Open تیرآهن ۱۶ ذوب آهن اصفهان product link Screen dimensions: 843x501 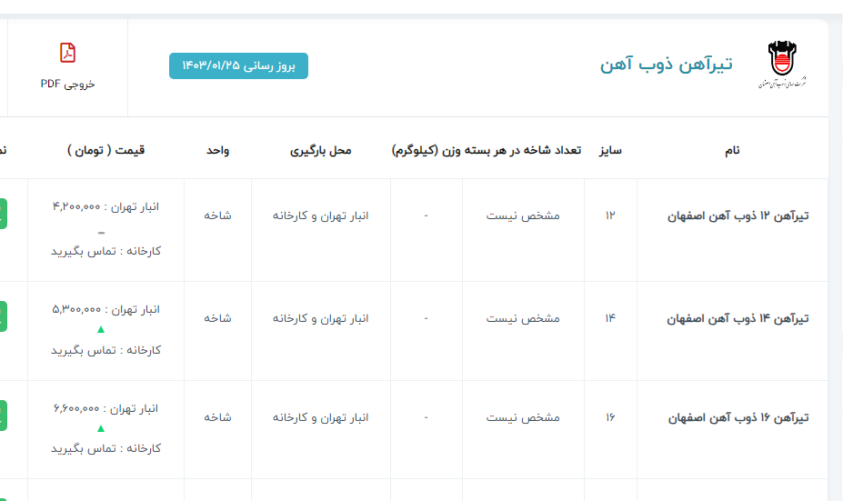click(x=738, y=418)
